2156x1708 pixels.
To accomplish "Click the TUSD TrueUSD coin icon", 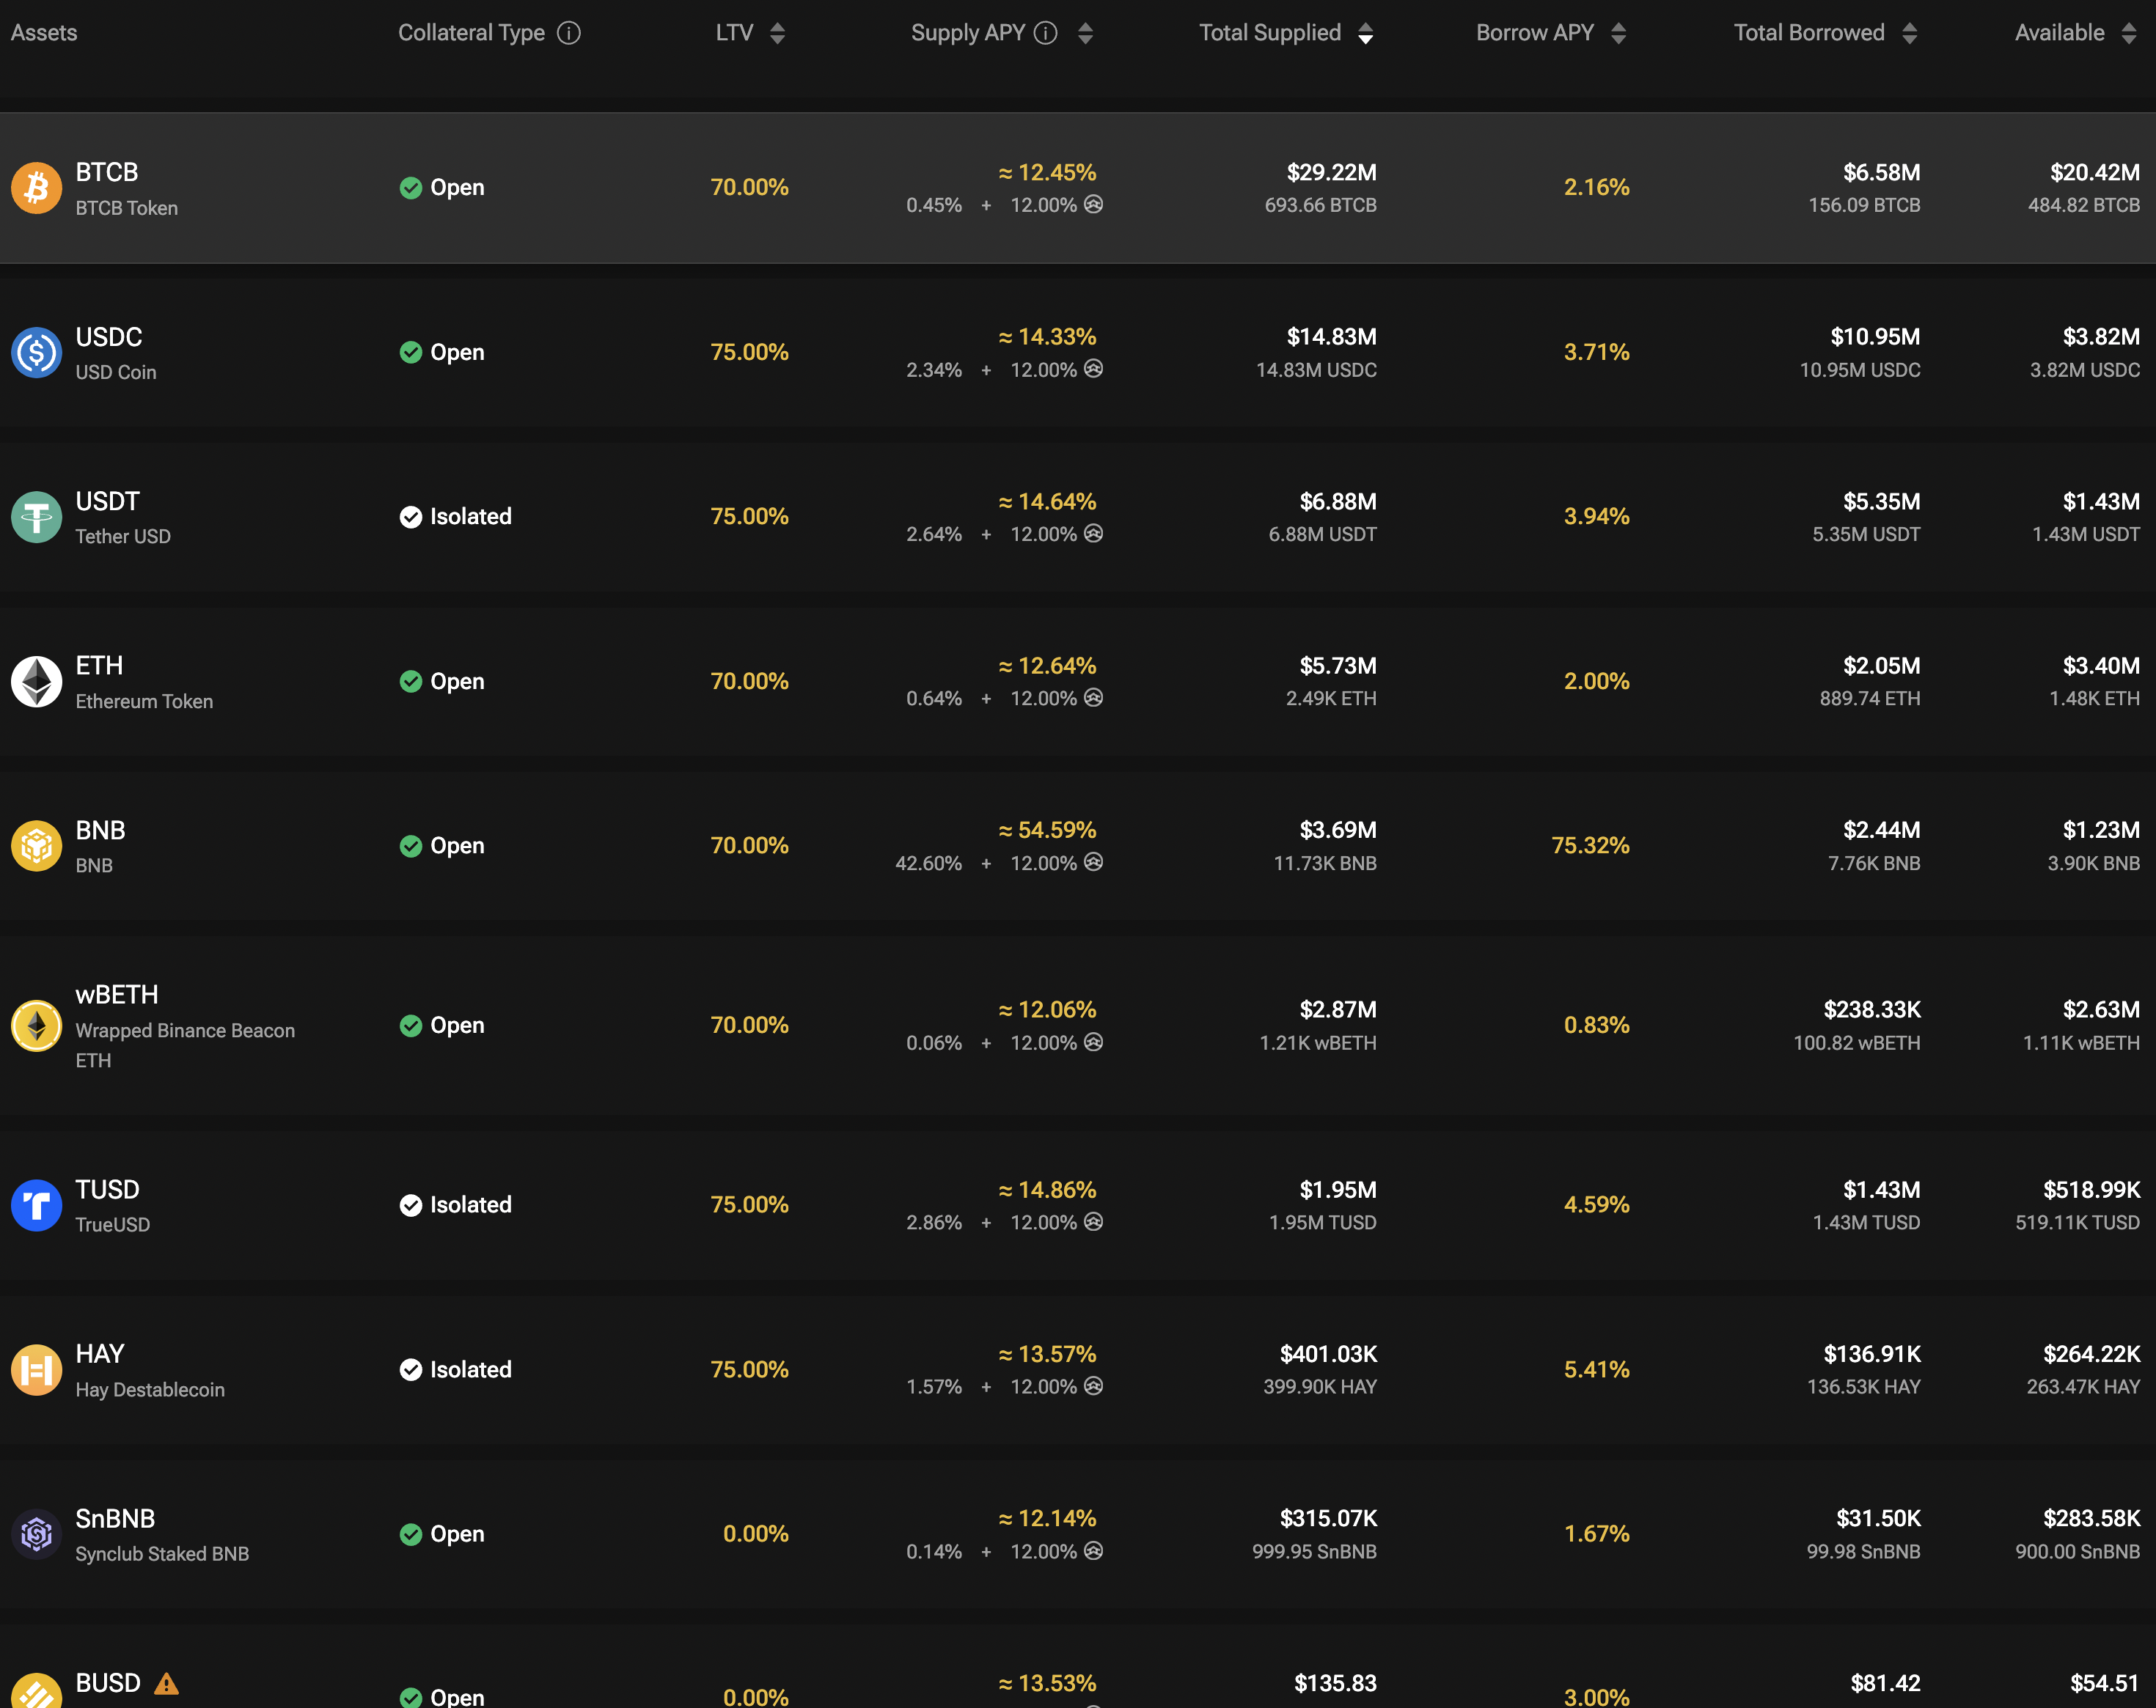I will pos(36,1205).
